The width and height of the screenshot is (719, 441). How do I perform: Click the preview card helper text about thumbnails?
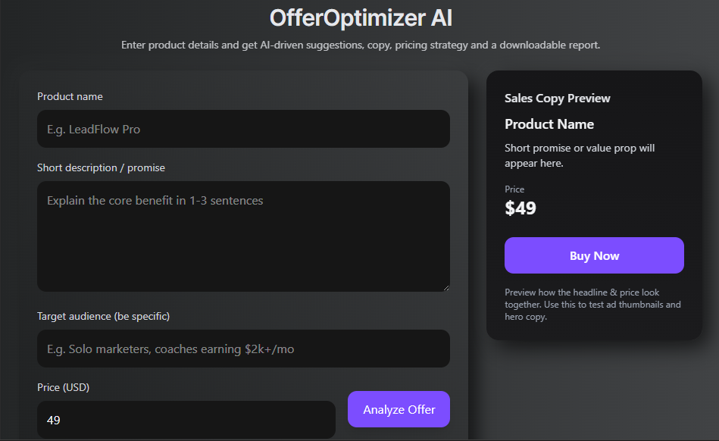pyautogui.click(x=592, y=305)
